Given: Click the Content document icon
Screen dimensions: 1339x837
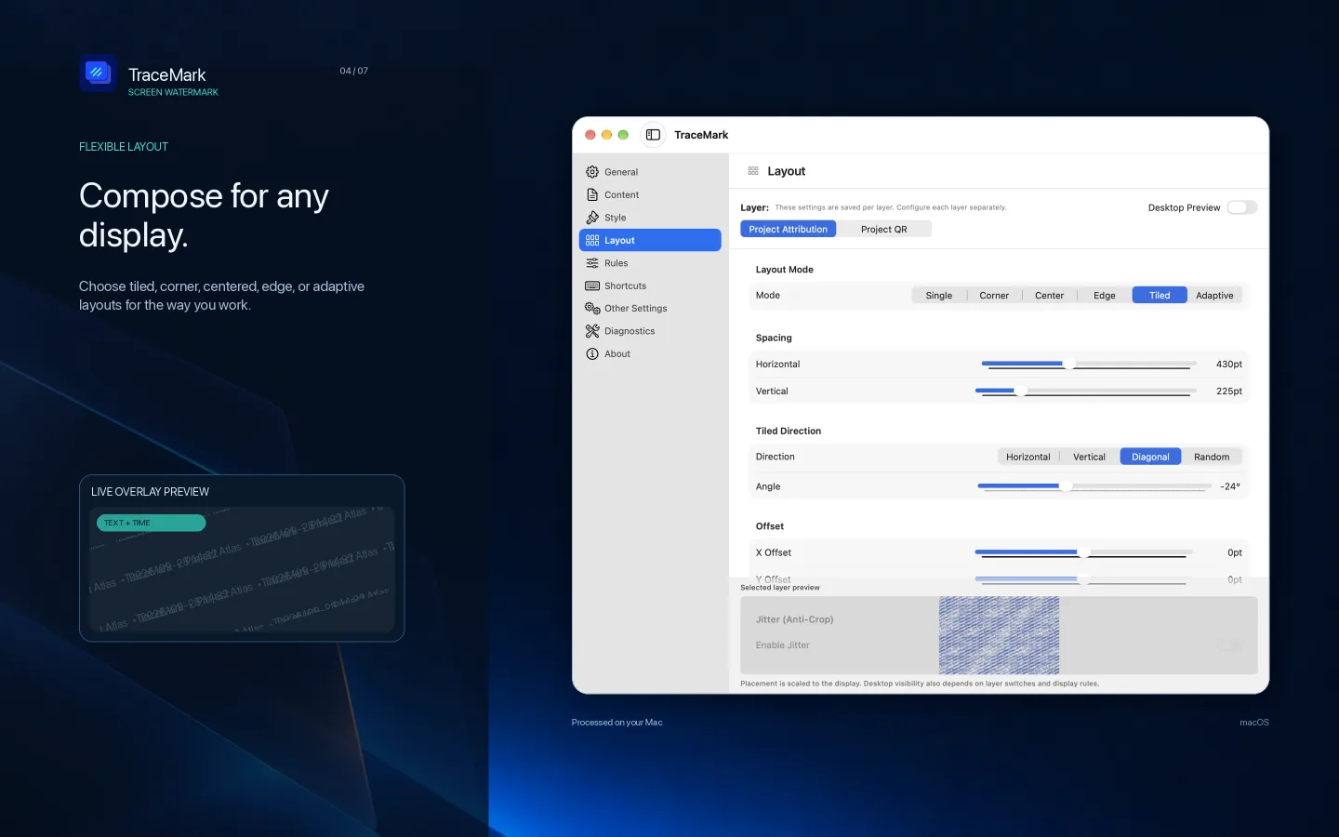Looking at the screenshot, I should (x=592, y=194).
